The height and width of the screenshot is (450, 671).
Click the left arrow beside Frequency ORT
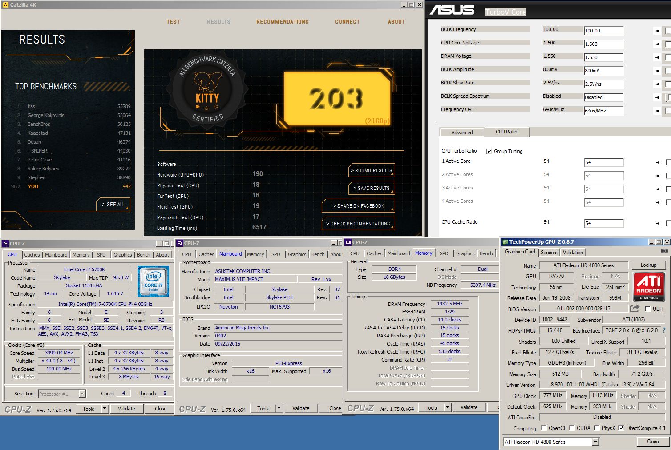[x=657, y=111]
